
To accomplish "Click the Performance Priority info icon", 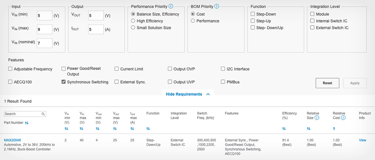I will tap(171, 6).
